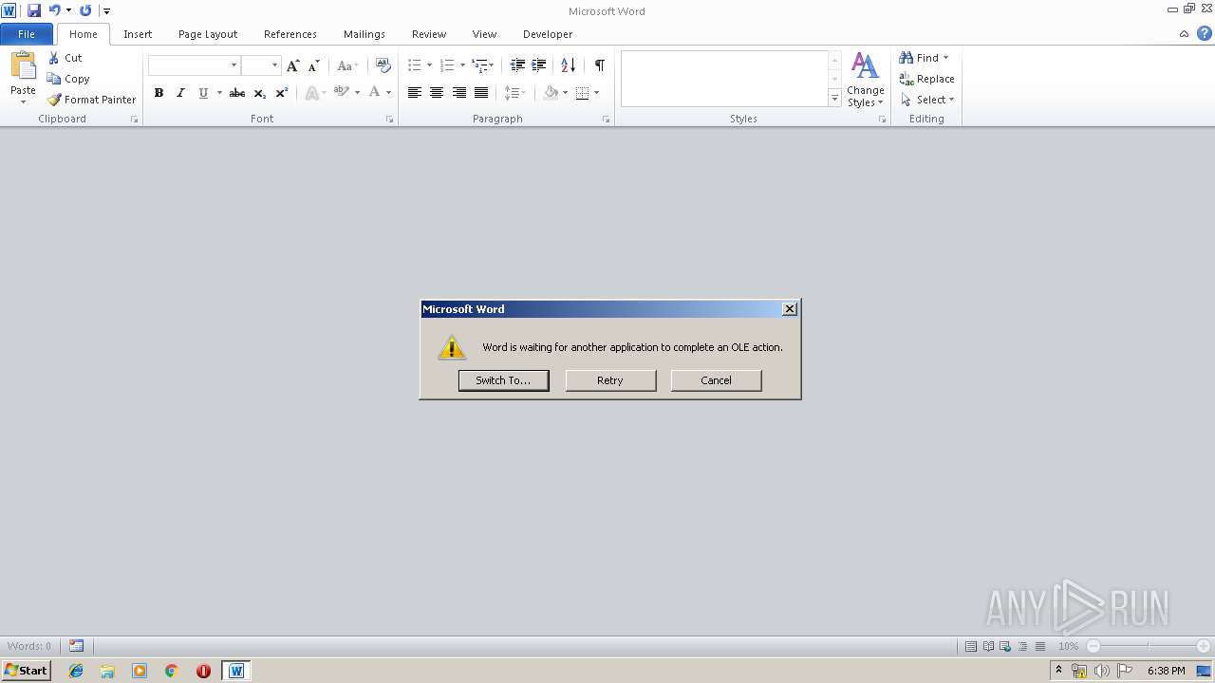Click the Windows Start button

26,671
